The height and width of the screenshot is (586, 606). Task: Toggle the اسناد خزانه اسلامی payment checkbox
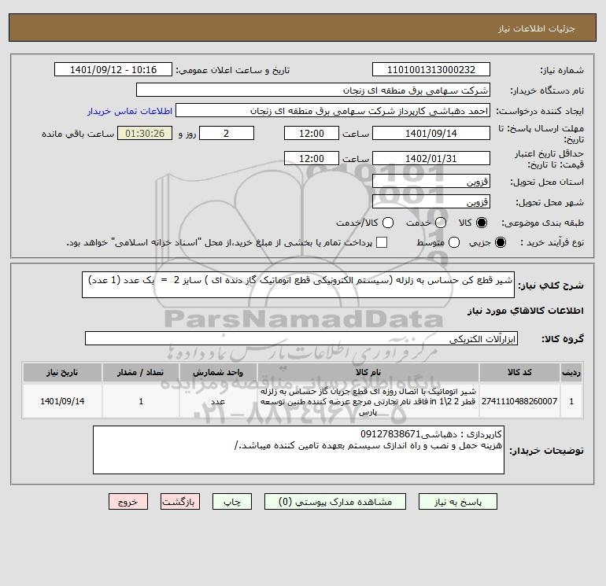(382, 242)
